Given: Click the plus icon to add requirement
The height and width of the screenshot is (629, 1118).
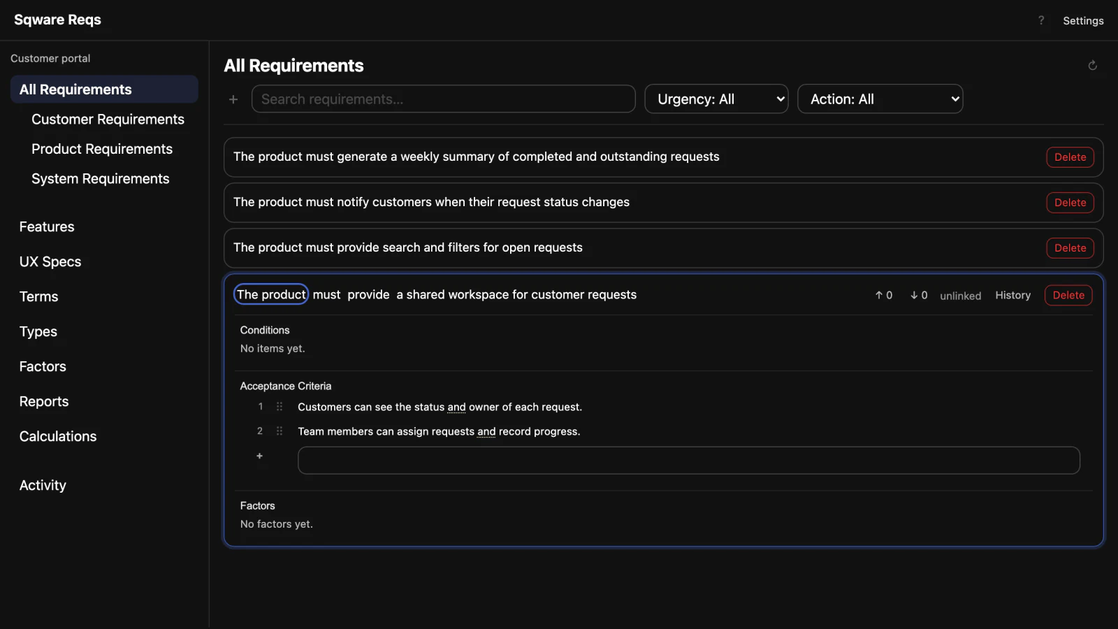Looking at the screenshot, I should (x=233, y=99).
